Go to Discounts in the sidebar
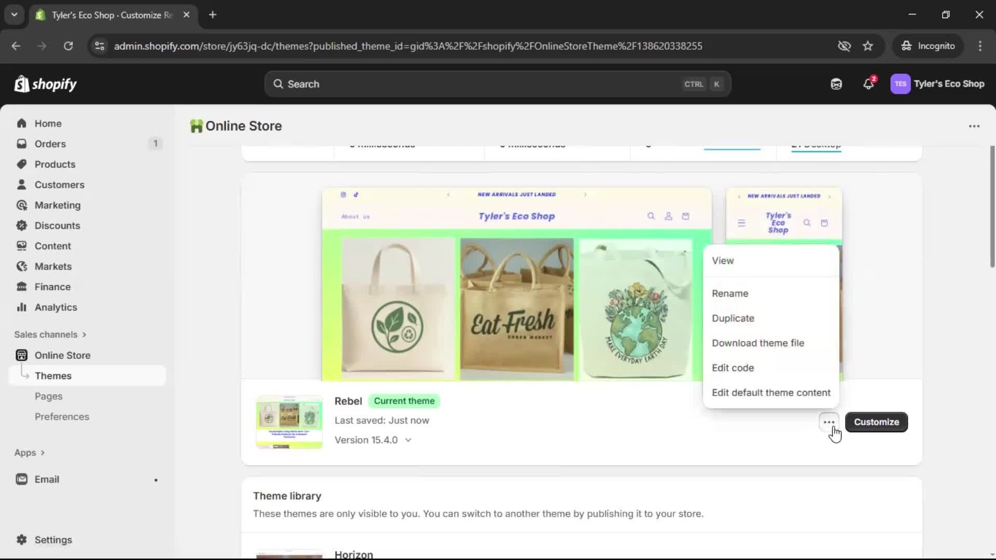The height and width of the screenshot is (560, 996). click(57, 226)
